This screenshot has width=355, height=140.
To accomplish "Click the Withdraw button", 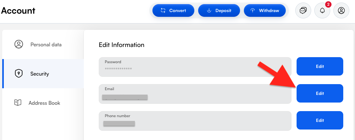I will point(265,10).
